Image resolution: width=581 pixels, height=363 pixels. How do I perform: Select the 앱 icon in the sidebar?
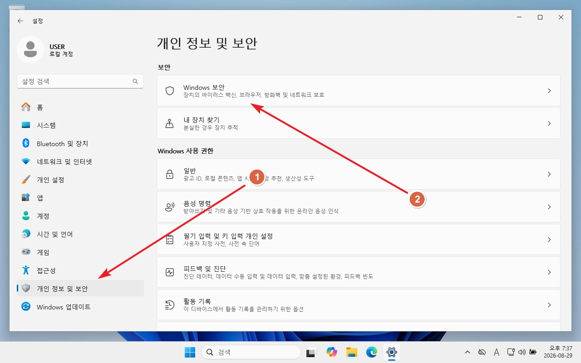pos(26,198)
